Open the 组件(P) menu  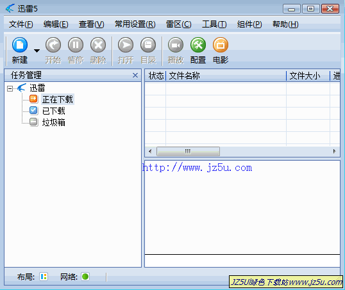[x=249, y=24]
